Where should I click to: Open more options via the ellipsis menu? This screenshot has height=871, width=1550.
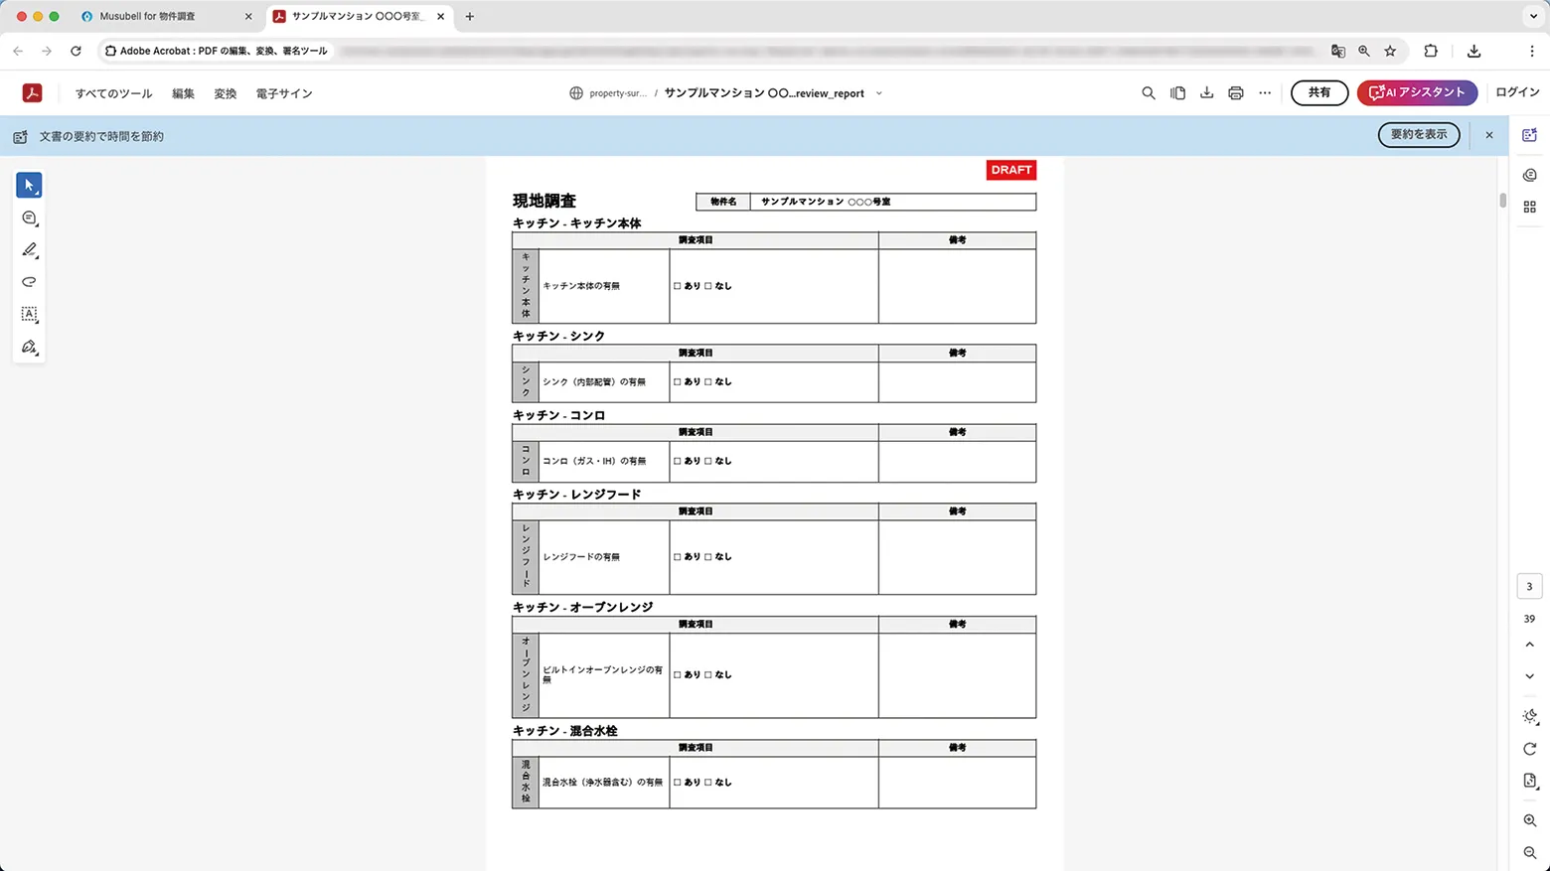point(1264,92)
